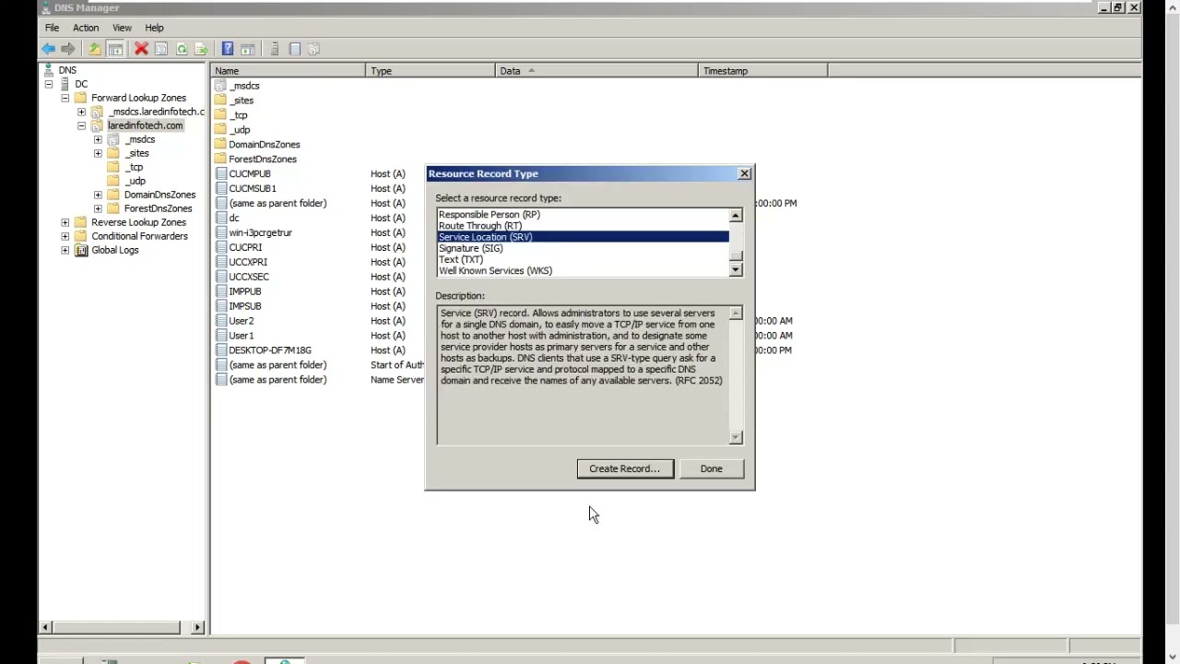Image resolution: width=1180 pixels, height=664 pixels.
Task: Collapse Forward Lookup Zones in the tree
Action: click(65, 98)
